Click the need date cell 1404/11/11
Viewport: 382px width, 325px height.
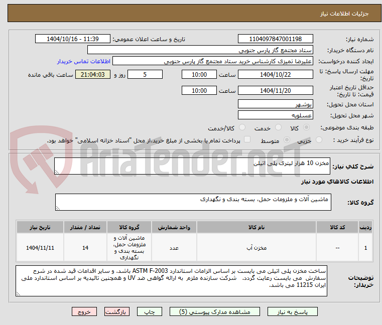(x=40, y=248)
